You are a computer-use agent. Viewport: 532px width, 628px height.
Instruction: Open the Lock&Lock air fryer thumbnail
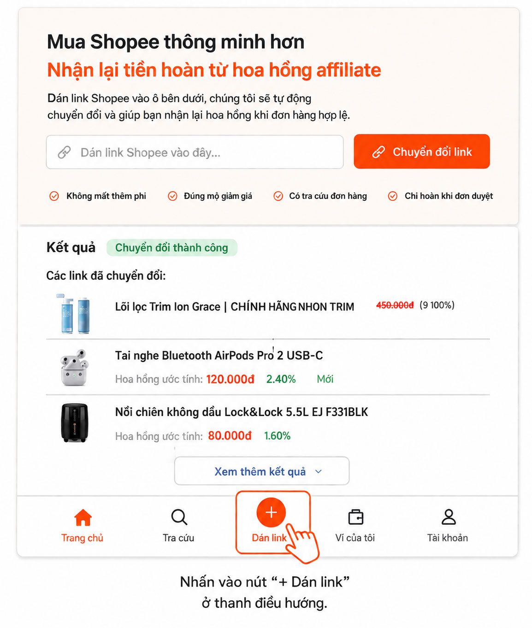(74, 423)
